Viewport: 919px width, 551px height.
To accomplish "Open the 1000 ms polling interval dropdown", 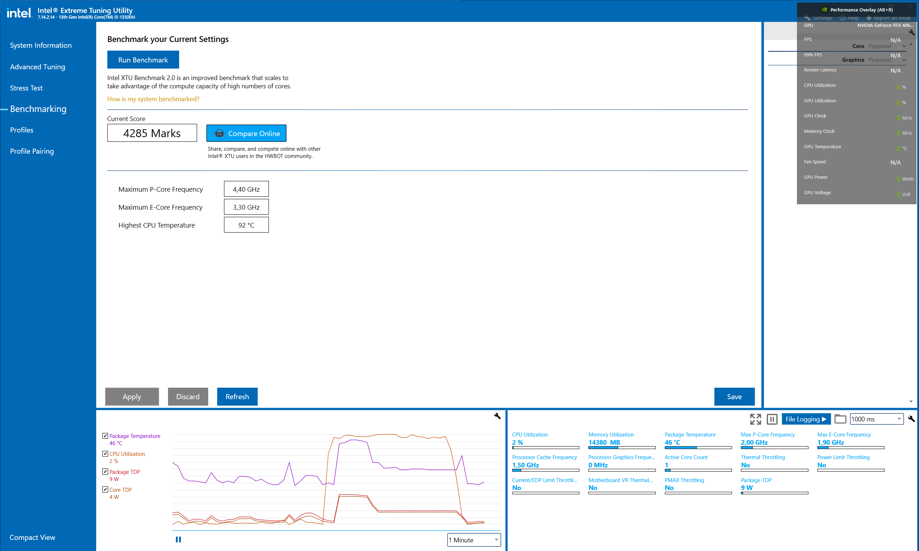I will (x=877, y=419).
